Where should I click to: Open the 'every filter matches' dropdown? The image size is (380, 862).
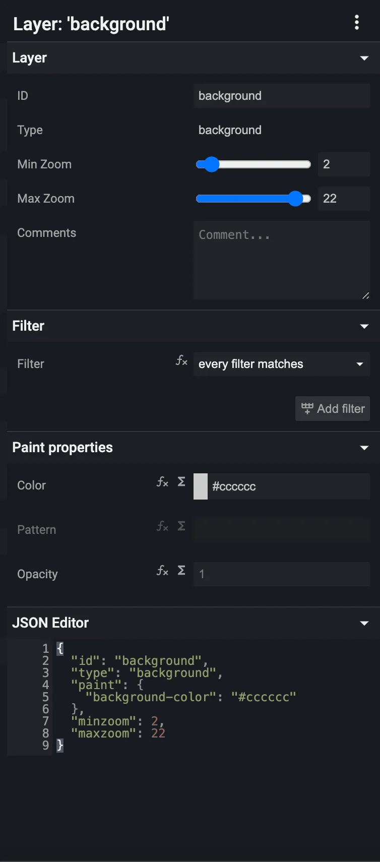(281, 364)
